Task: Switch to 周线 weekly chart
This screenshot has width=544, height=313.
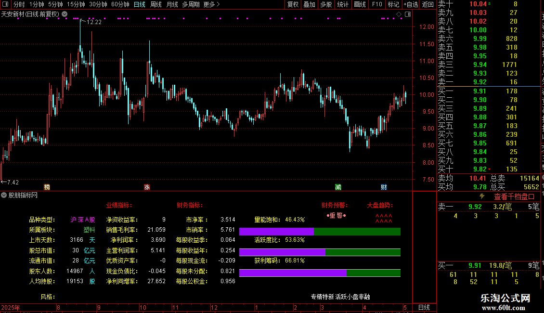Action: click(x=156, y=4)
